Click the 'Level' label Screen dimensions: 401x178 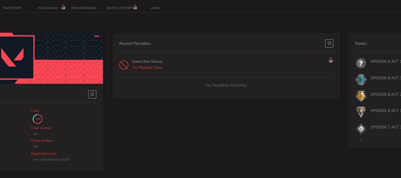tap(35, 110)
